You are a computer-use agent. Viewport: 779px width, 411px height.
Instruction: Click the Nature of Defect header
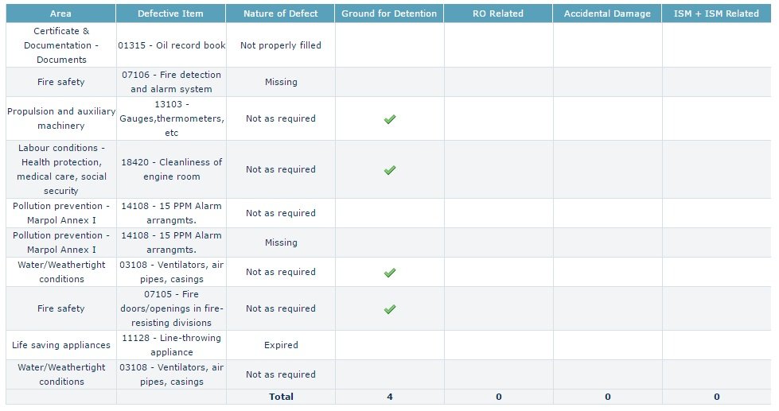pos(280,14)
